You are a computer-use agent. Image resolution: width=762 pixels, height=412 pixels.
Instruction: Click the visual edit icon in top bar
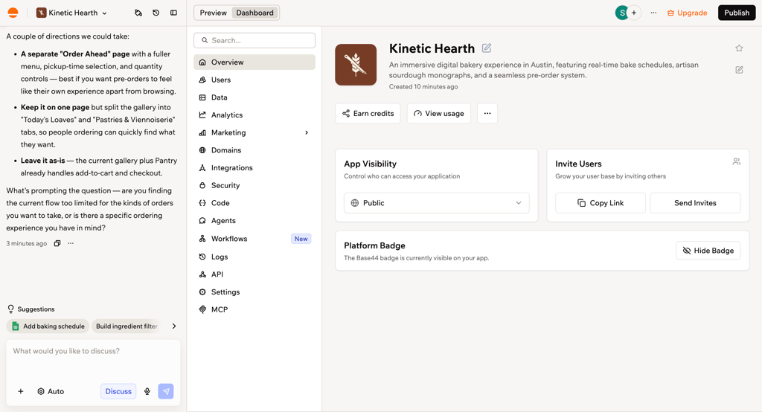138,13
